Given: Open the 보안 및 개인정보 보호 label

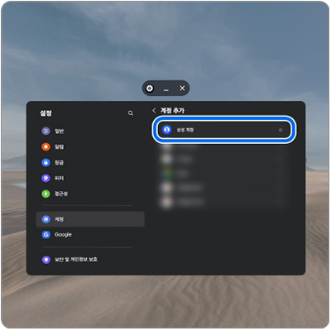Looking at the screenshot, I should coord(76,260).
